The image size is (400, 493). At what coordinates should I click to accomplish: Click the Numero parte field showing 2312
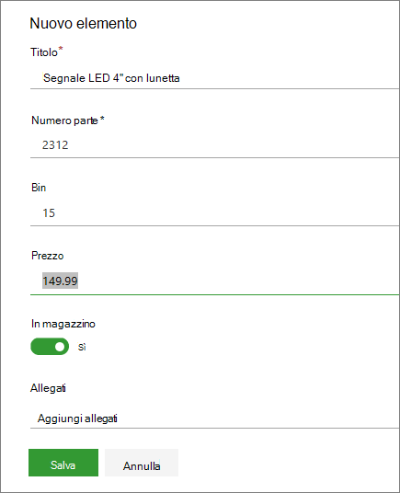tap(214, 145)
